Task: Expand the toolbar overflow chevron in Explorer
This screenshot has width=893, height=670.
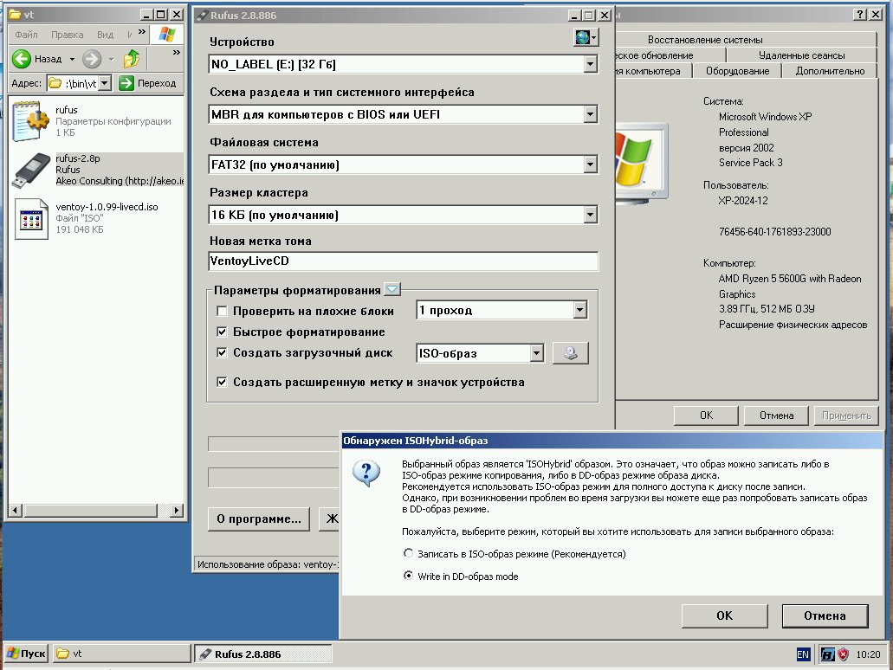Action: pyautogui.click(x=177, y=52)
